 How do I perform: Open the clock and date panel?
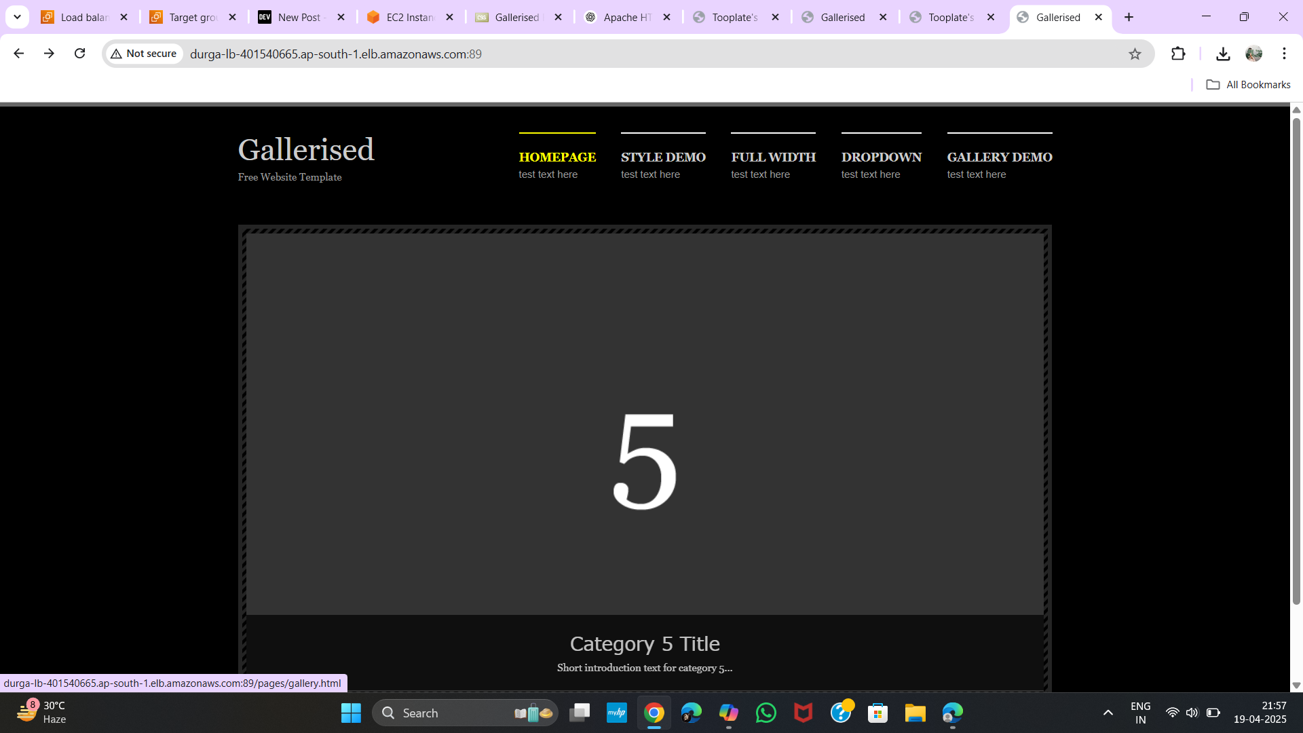(x=1260, y=713)
